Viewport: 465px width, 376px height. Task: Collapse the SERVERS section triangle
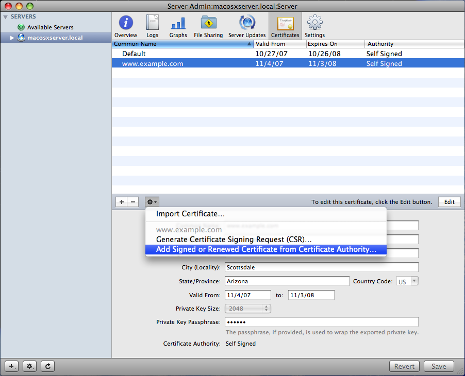[5, 17]
